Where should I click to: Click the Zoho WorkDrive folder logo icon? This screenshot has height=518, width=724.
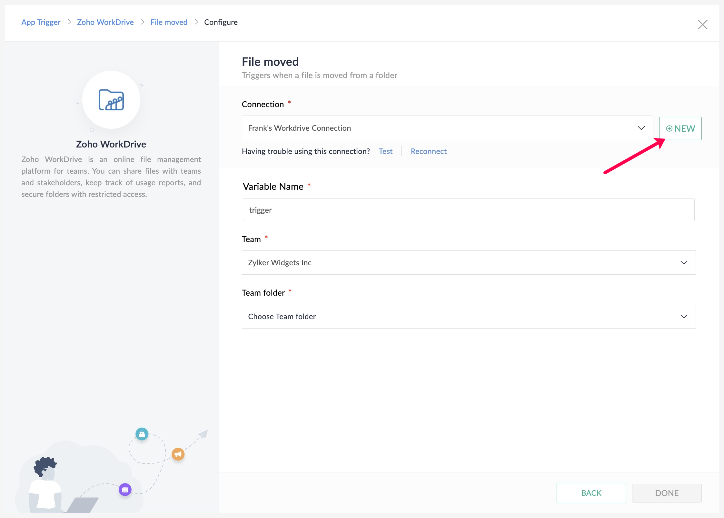[x=111, y=100]
